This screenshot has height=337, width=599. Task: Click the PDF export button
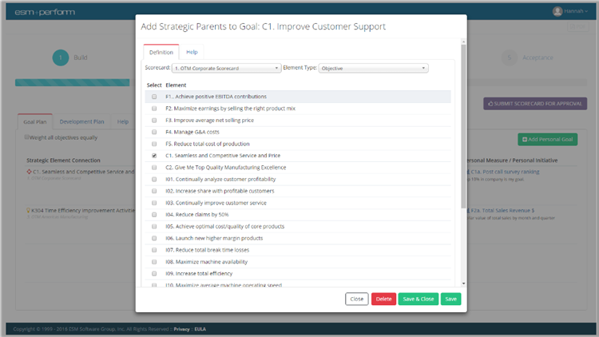click(x=578, y=26)
